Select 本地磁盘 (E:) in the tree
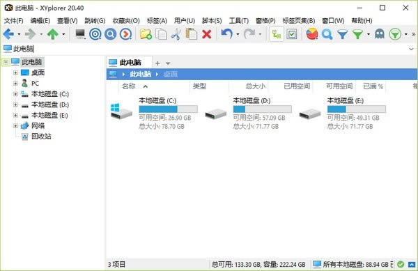 49,116
